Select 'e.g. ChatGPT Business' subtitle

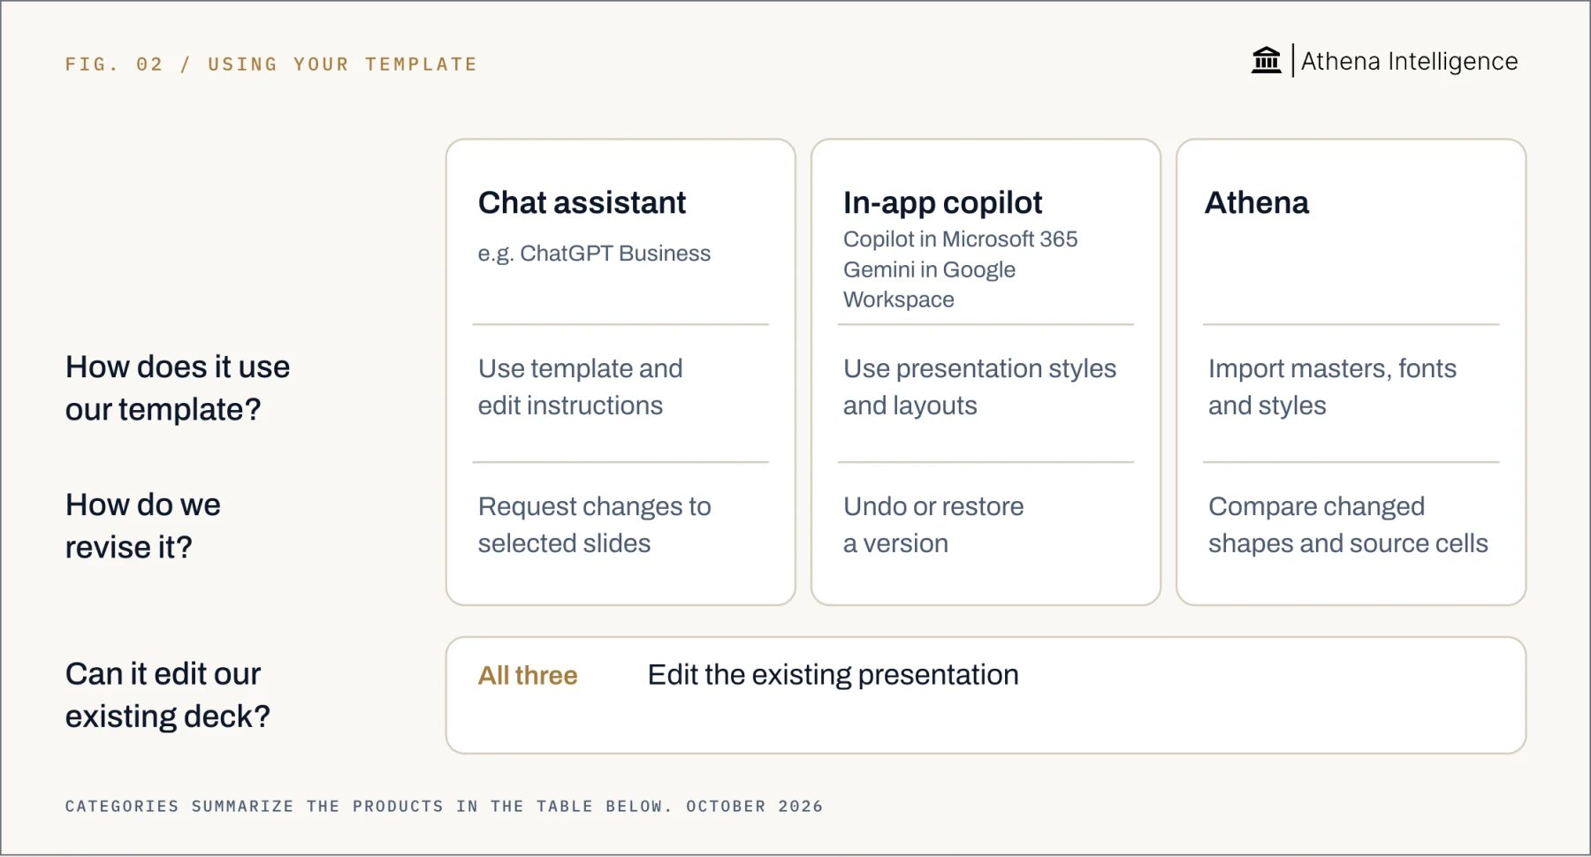594,254
